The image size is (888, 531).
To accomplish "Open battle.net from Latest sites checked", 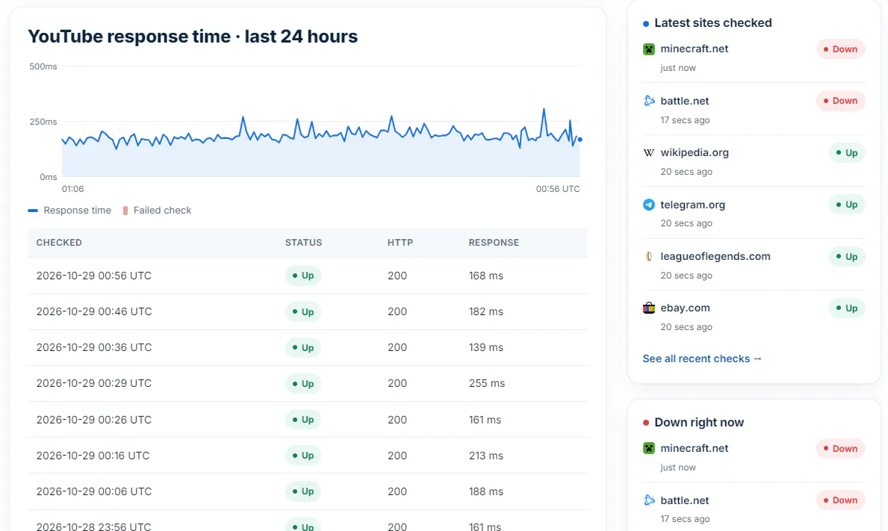I will pyautogui.click(x=685, y=101).
